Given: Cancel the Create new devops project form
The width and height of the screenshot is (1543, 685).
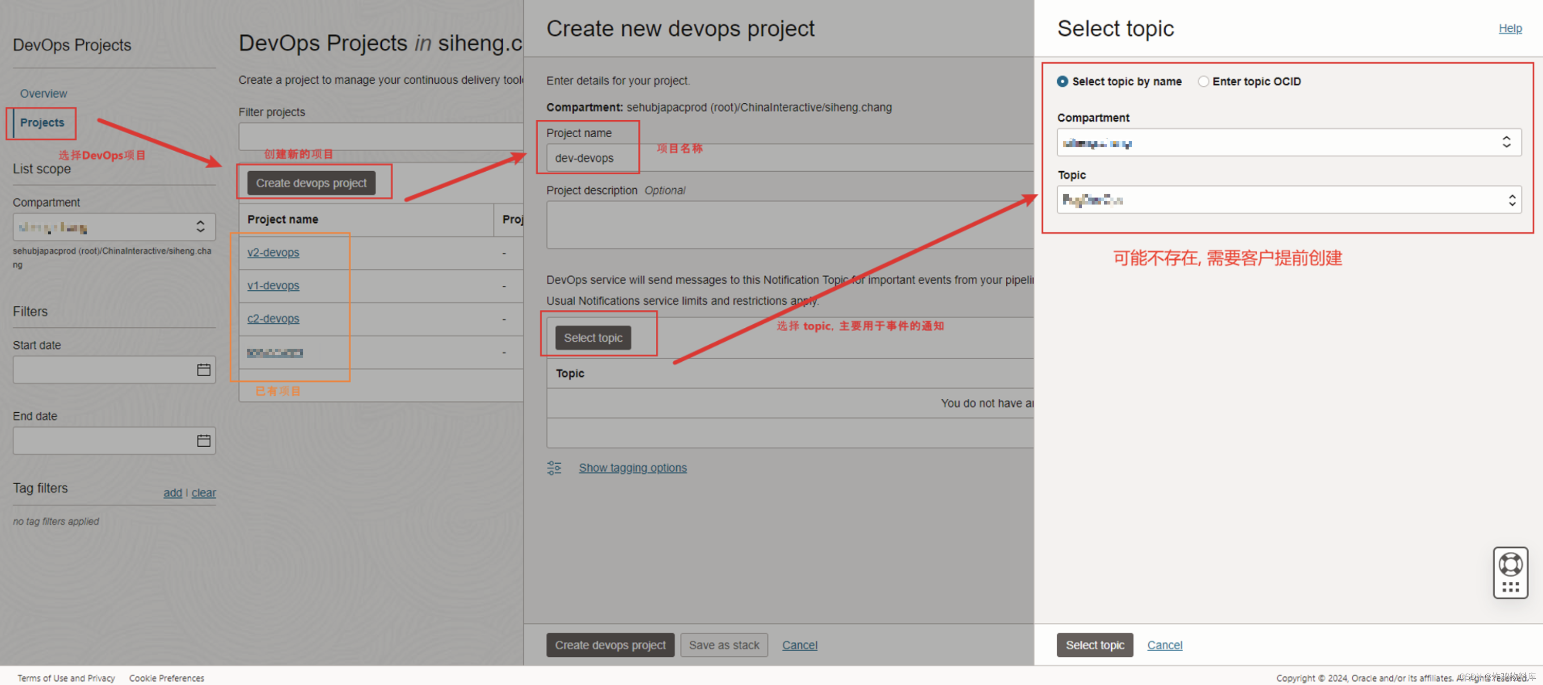Looking at the screenshot, I should pos(799,645).
